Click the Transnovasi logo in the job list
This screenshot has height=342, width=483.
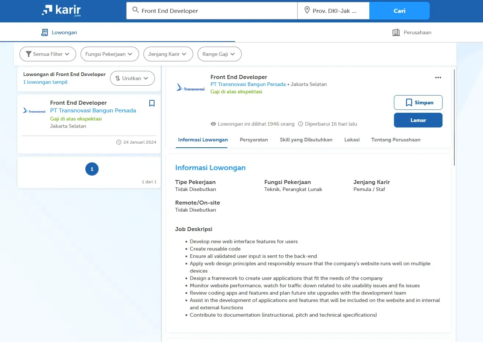tap(34, 111)
